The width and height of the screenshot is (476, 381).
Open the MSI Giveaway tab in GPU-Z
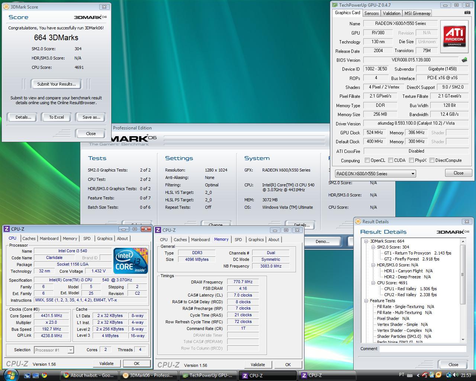pyautogui.click(x=417, y=13)
